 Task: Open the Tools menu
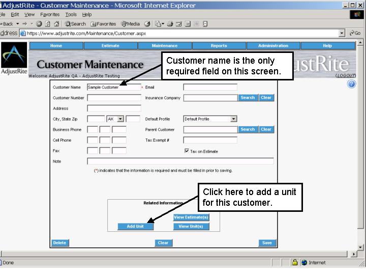(71, 14)
